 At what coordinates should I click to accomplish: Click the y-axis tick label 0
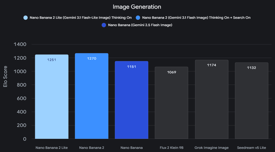tap(25, 139)
